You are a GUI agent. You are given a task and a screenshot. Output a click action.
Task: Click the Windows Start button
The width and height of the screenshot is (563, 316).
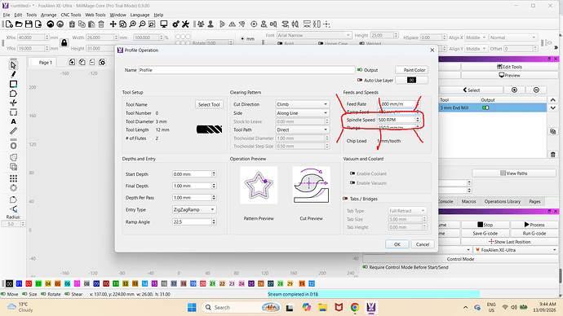(x=192, y=307)
